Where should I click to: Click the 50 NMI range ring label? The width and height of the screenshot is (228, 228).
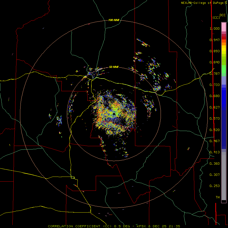pyautogui.click(x=114, y=67)
